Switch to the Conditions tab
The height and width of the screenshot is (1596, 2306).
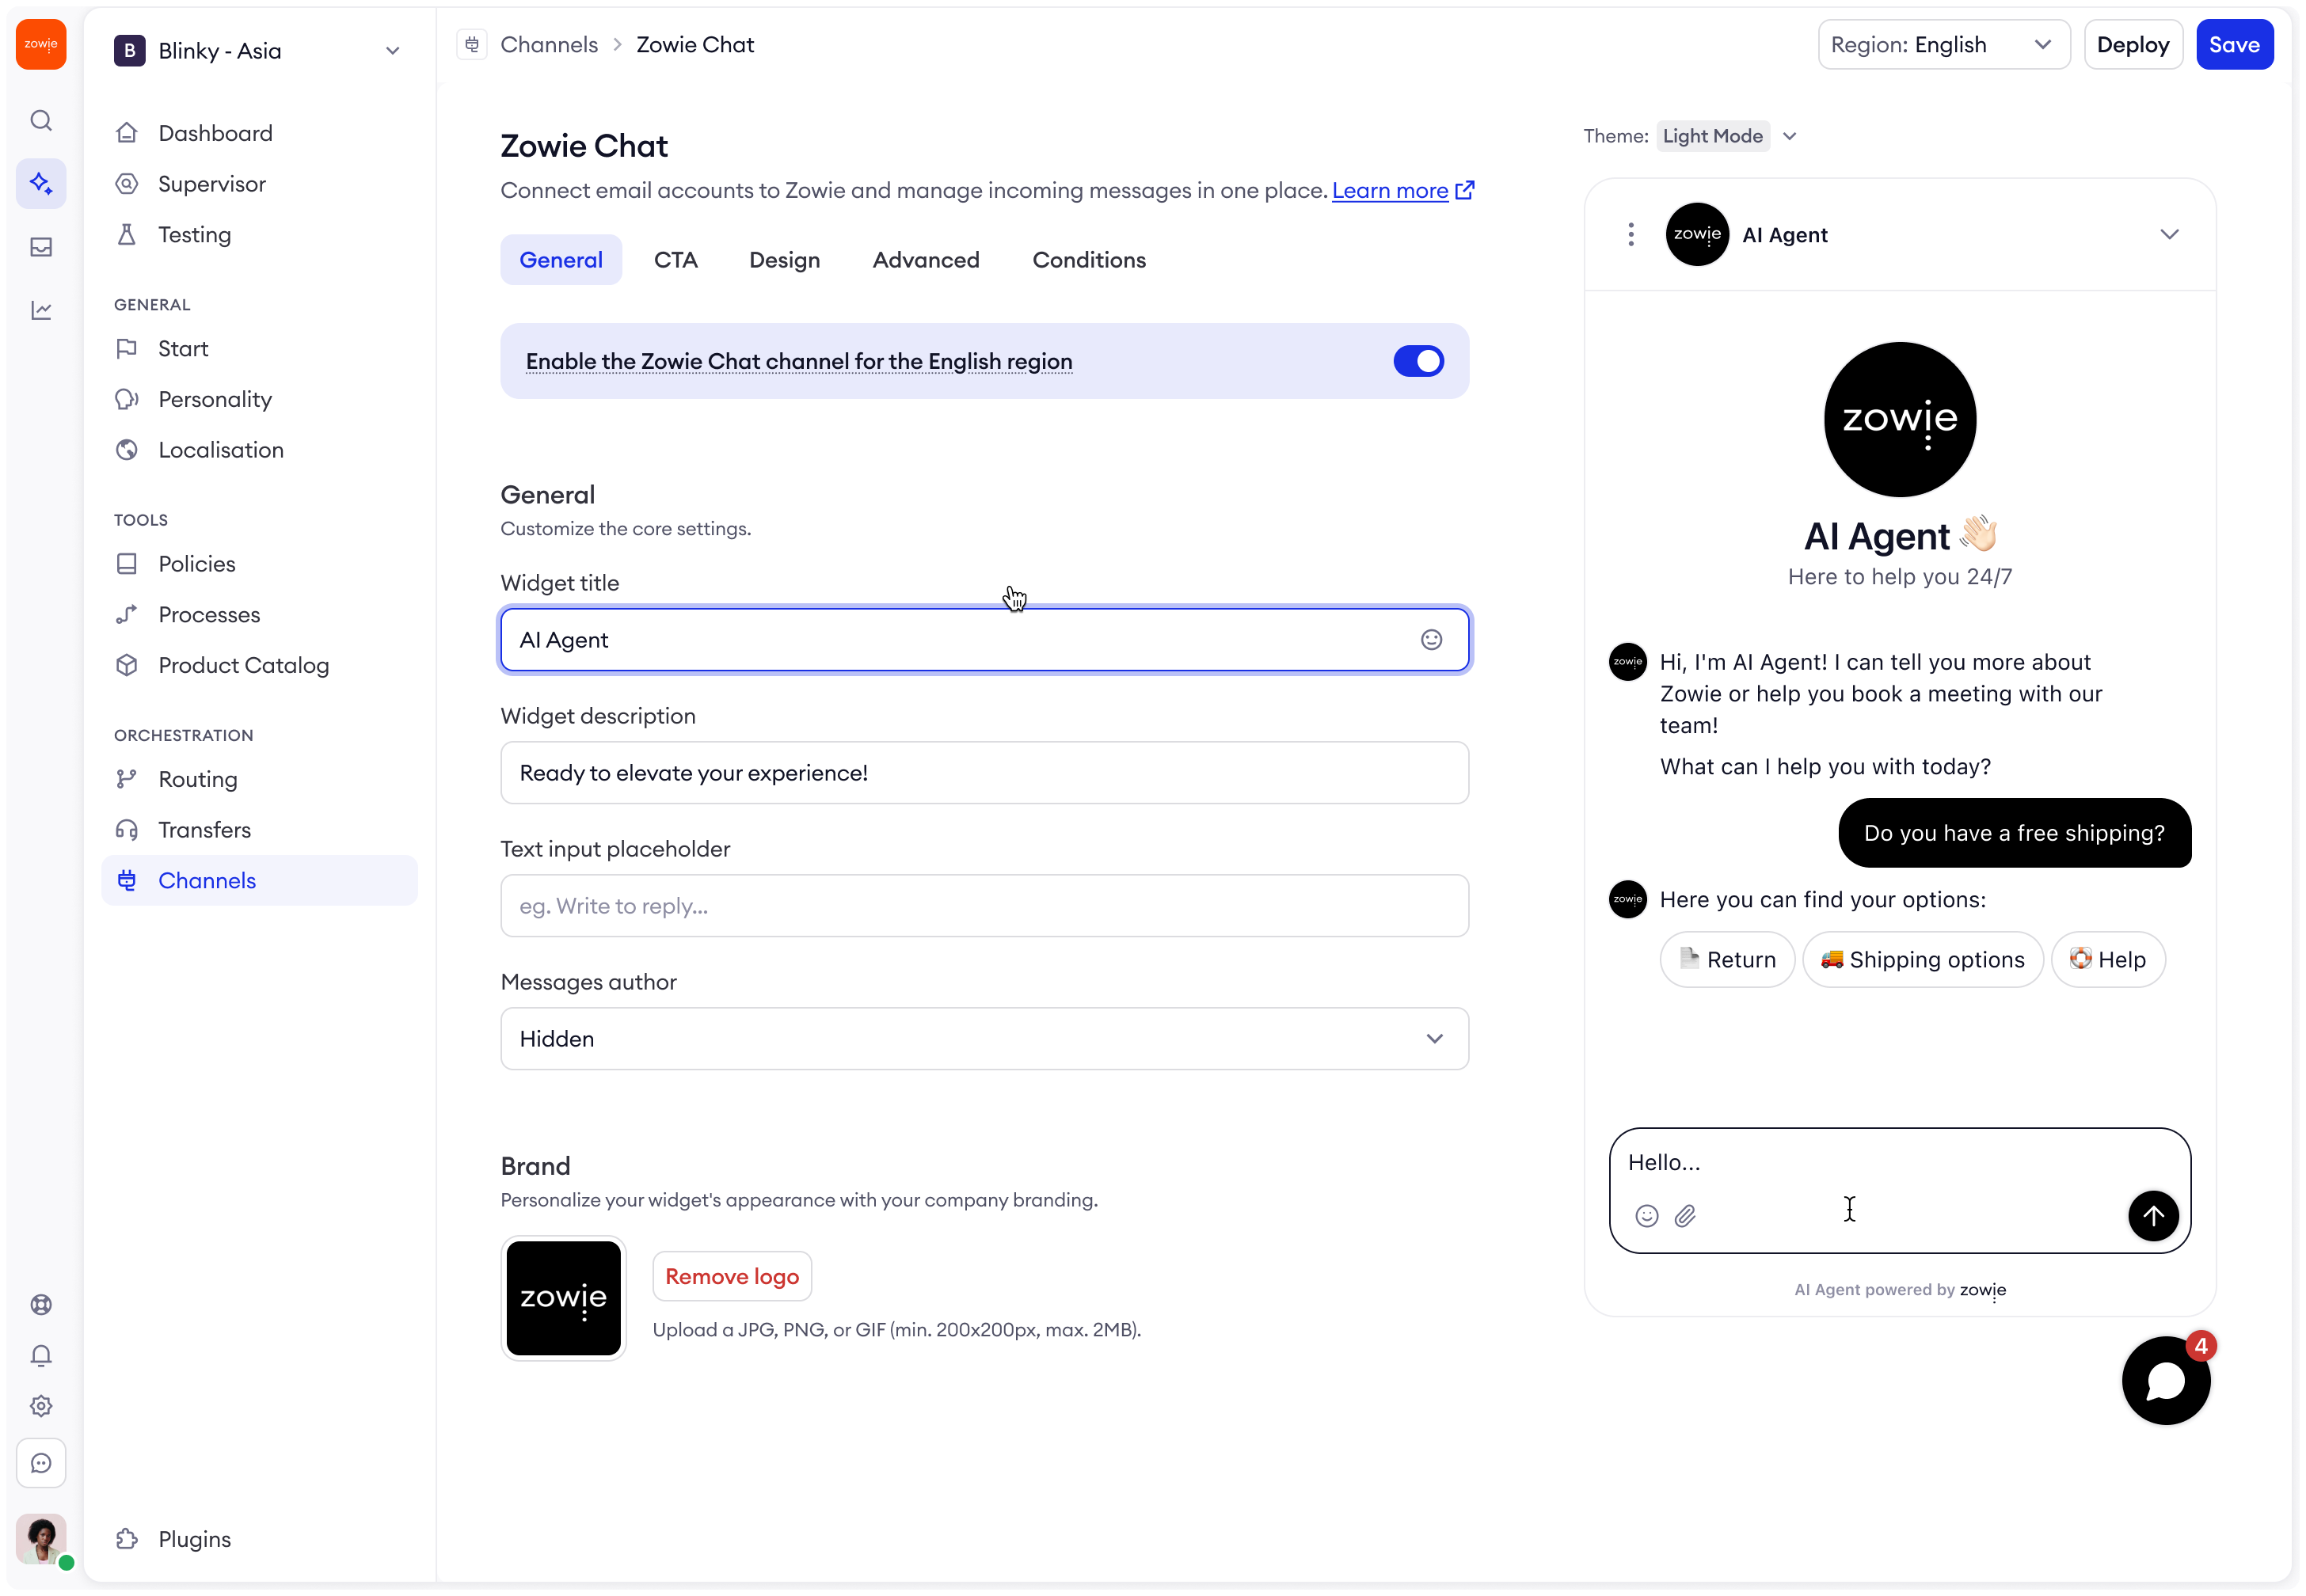coord(1089,260)
